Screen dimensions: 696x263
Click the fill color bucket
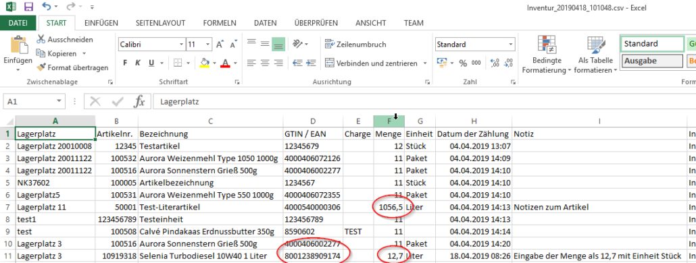tap(204, 63)
